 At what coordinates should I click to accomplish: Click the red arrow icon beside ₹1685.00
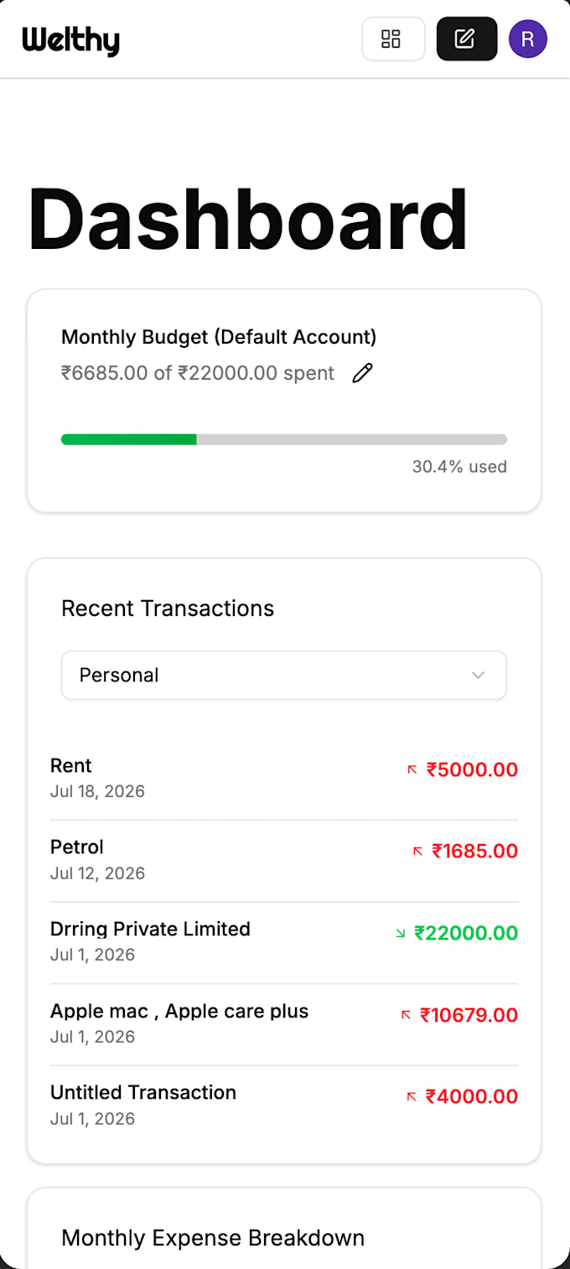417,852
